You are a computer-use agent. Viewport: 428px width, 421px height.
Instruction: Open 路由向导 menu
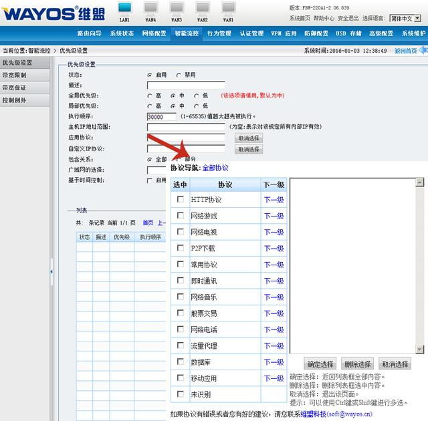click(89, 33)
